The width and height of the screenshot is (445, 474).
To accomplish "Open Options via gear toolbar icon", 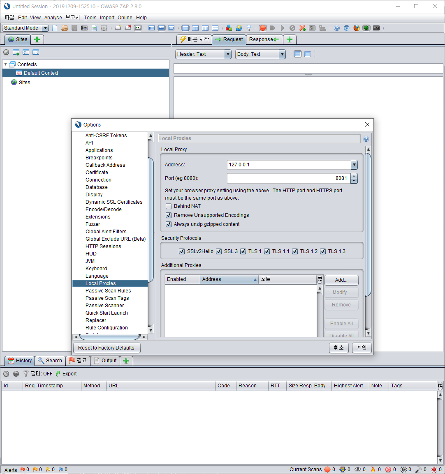I will 104,28.
